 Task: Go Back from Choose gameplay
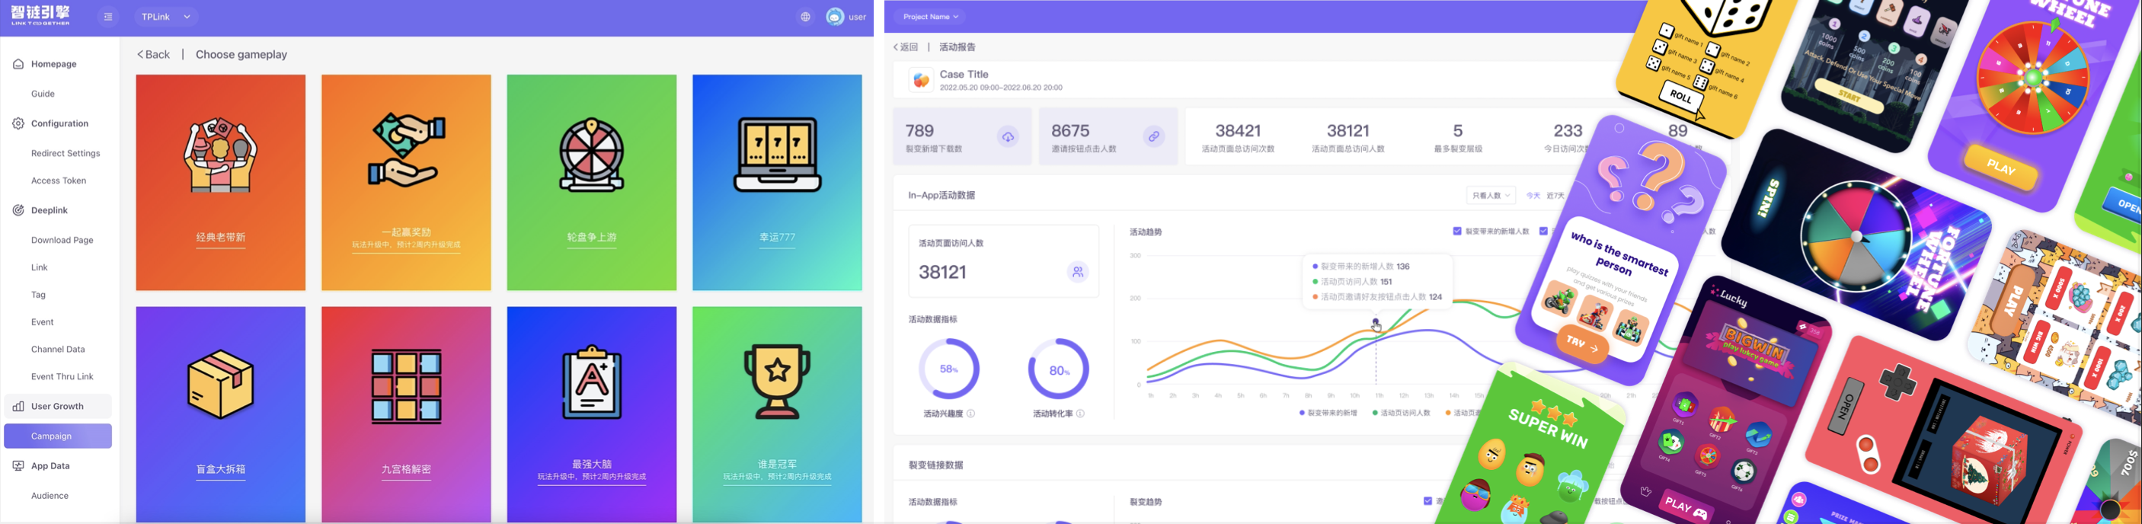coord(153,54)
